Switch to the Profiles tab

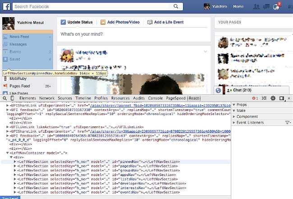[x=101, y=98]
